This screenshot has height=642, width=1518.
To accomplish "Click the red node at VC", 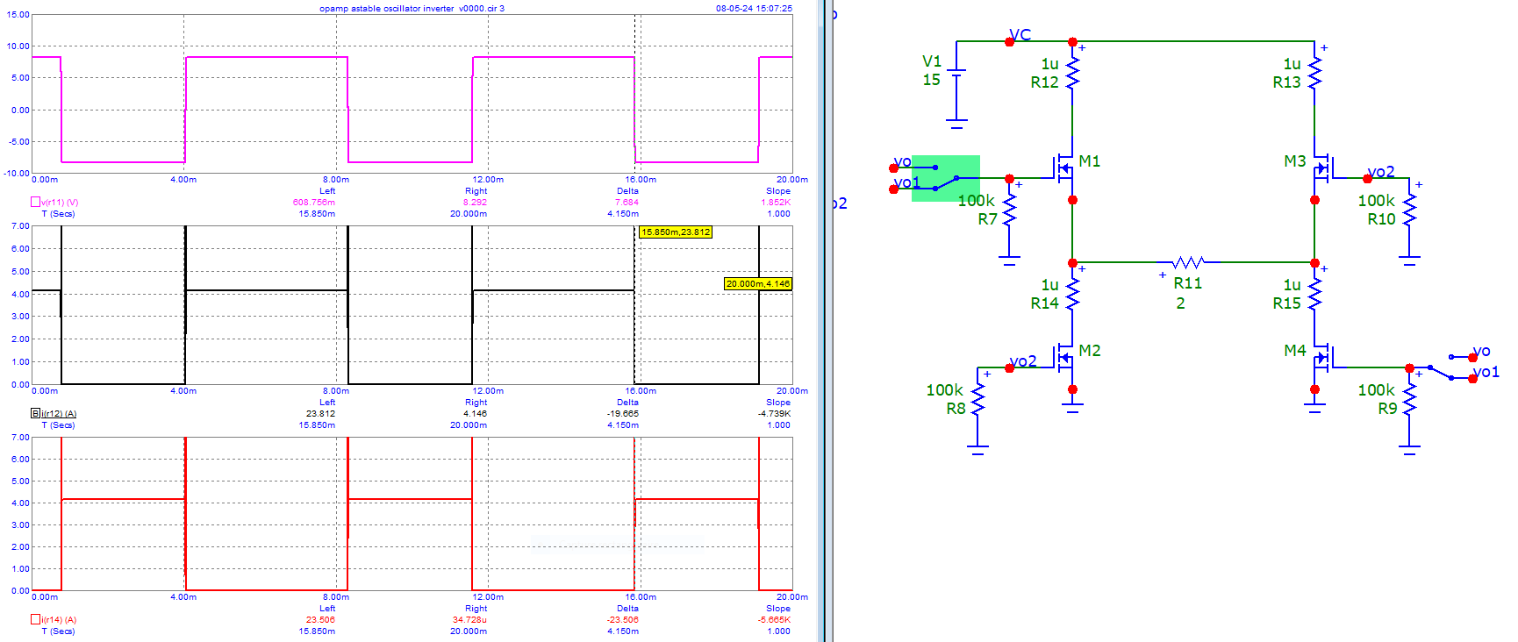I will (1009, 41).
